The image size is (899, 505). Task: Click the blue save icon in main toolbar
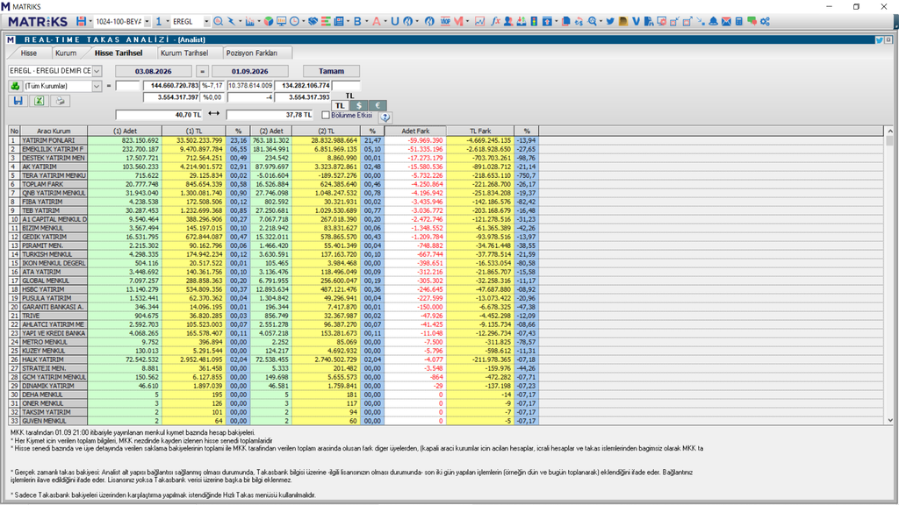(x=81, y=21)
